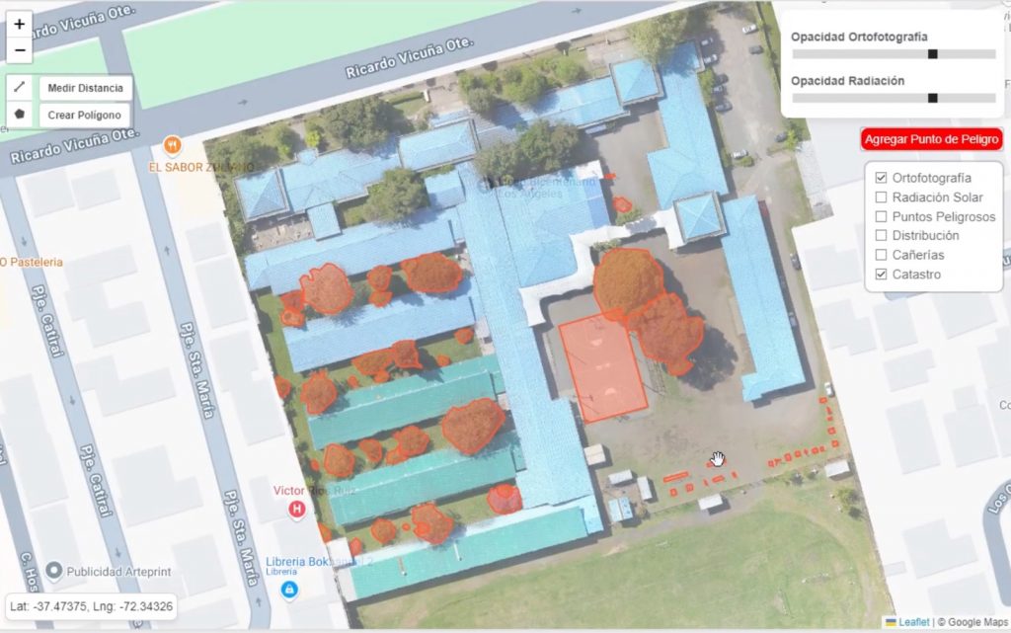Click the Opacidad Ortofotografía slider handle
The image size is (1011, 633).
click(932, 54)
